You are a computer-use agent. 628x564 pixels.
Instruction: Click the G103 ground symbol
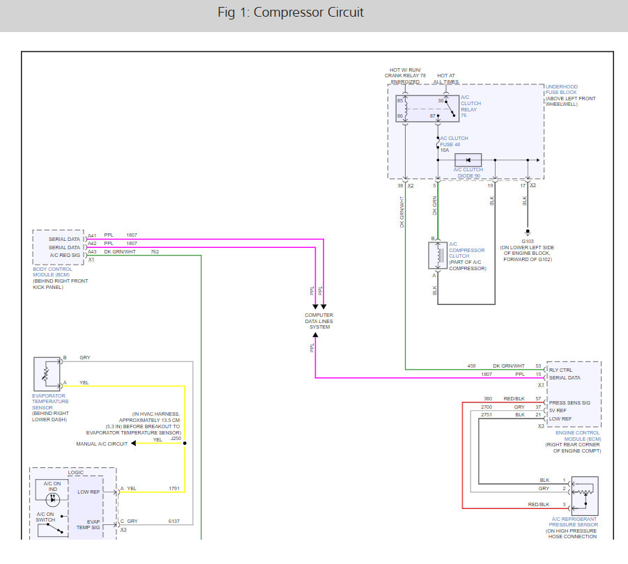tap(528, 233)
